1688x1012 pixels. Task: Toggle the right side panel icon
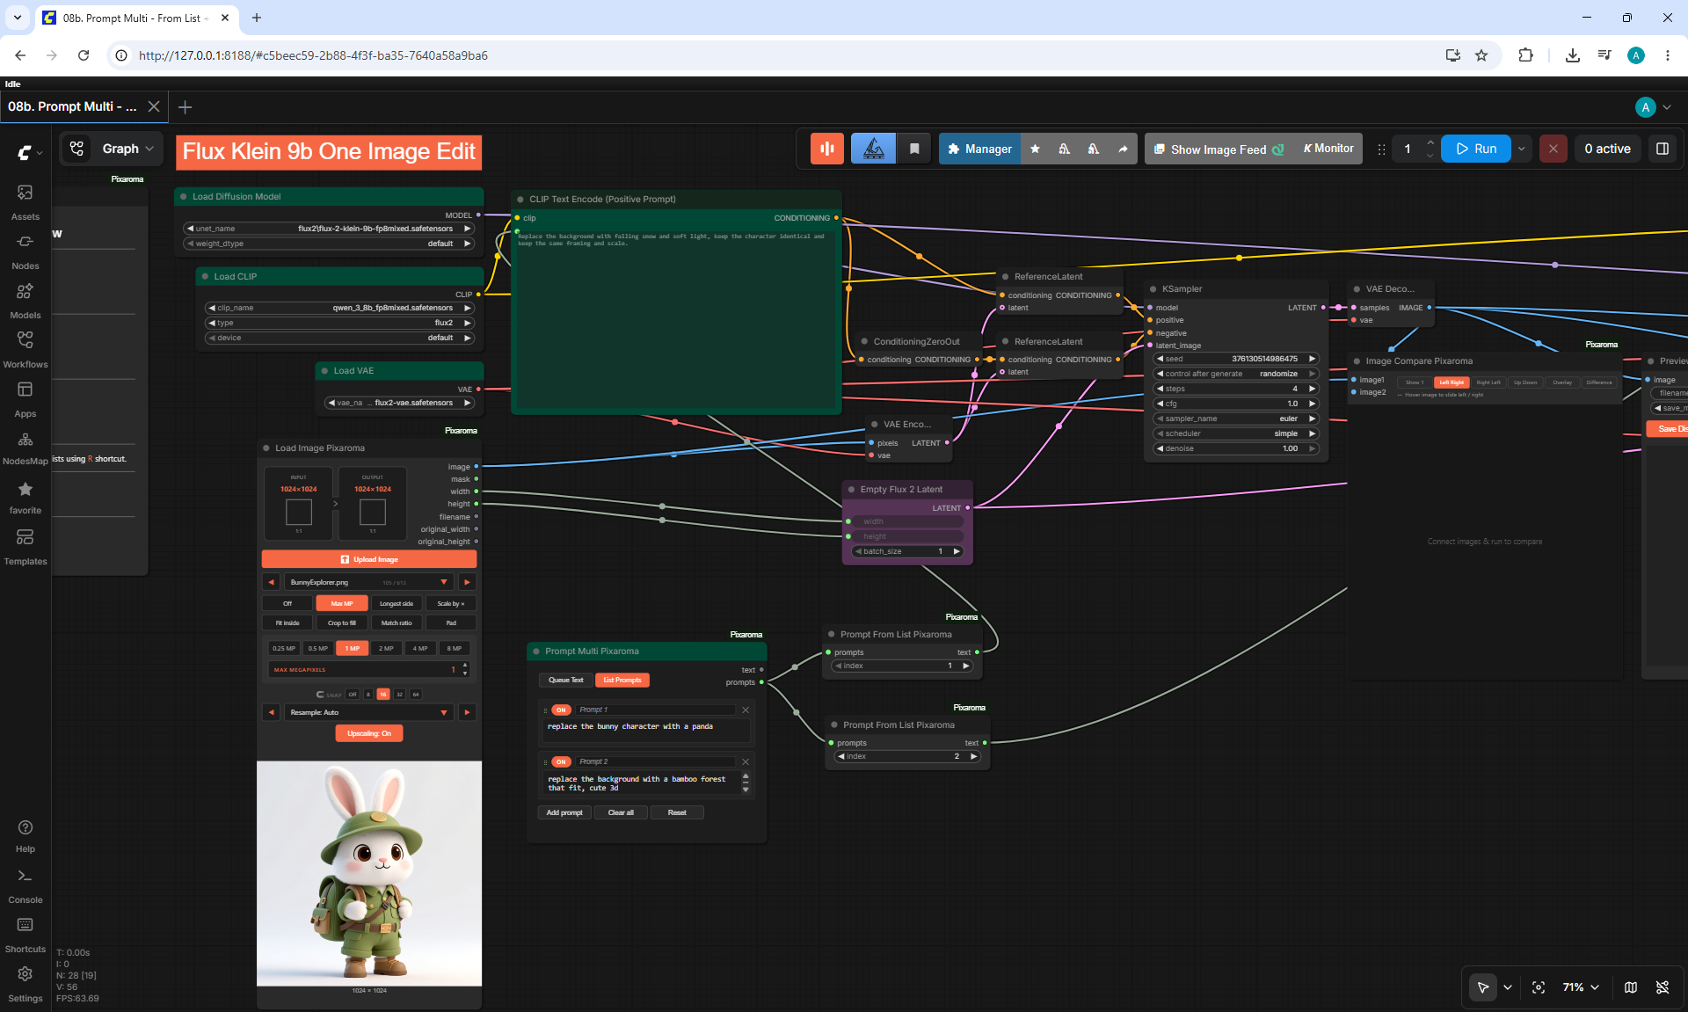pos(1663,149)
